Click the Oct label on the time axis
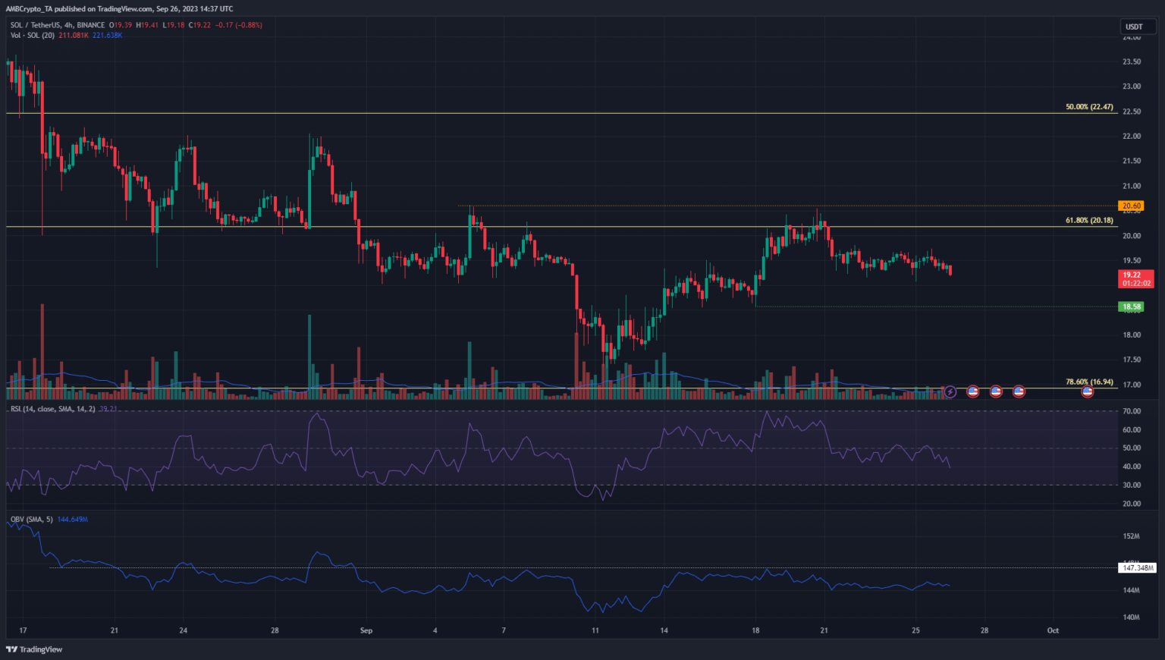This screenshot has height=660, width=1165. coord(1053,630)
